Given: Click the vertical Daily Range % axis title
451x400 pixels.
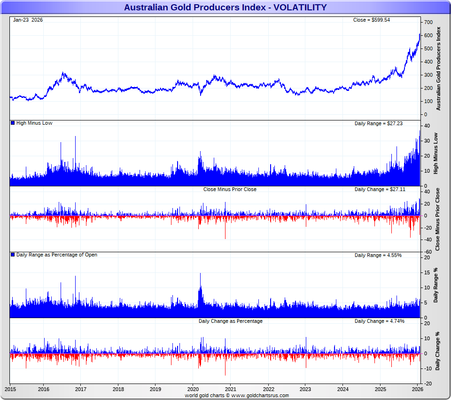Looking at the screenshot, I should [435, 285].
